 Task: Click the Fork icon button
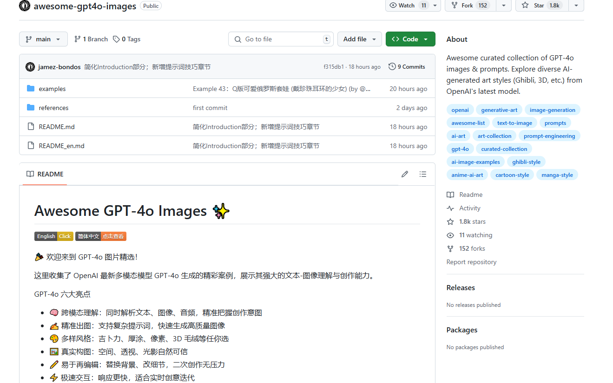click(x=470, y=5)
